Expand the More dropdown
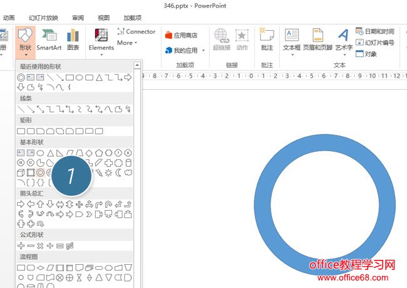 (127, 43)
